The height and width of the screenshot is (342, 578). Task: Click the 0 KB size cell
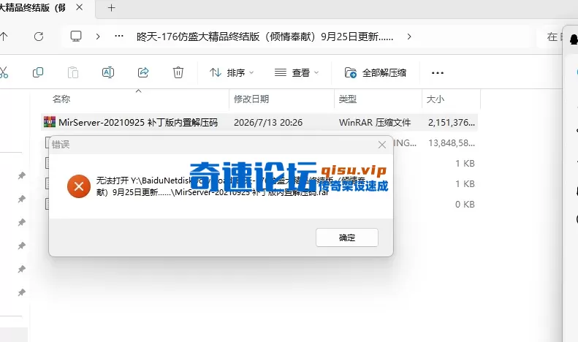pos(465,205)
